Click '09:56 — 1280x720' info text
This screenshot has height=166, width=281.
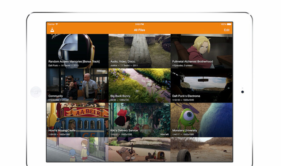[x=120, y=100]
